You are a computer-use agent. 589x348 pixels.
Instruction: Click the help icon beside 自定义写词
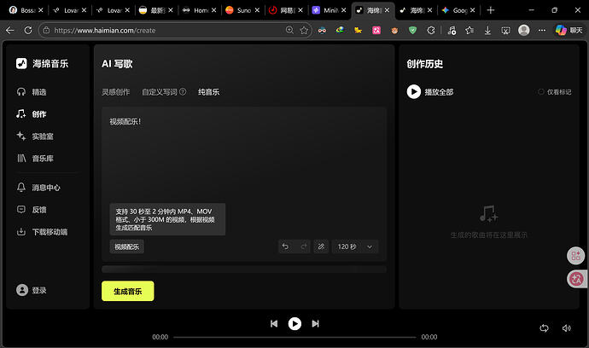click(x=183, y=91)
